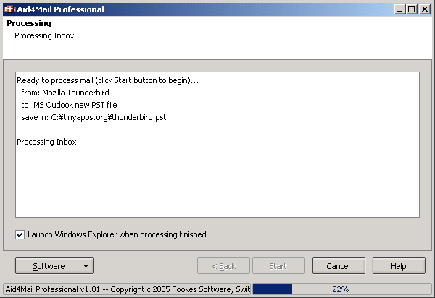Open Help for this wizard
Image resolution: width=435 pixels, height=298 pixels.
399,266
